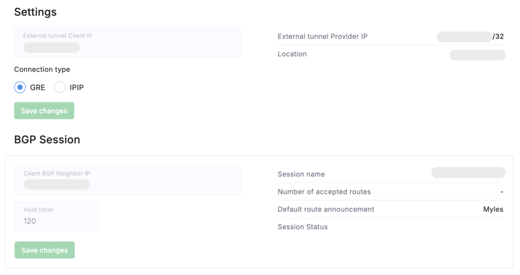The width and height of the screenshot is (520, 275).
Task: Click the Location row label
Action: click(292, 54)
